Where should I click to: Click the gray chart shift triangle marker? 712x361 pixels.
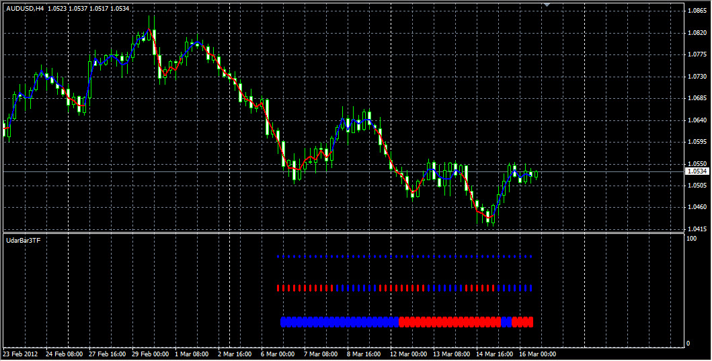[x=548, y=5]
